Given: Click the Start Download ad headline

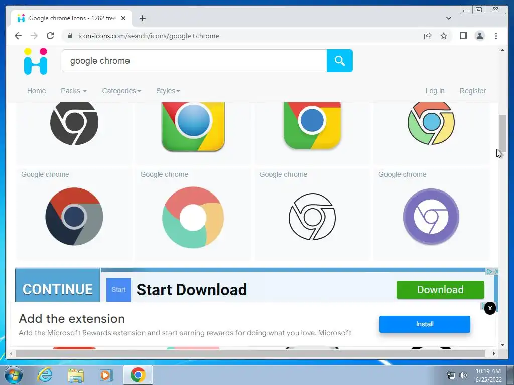Looking at the screenshot, I should (191, 290).
